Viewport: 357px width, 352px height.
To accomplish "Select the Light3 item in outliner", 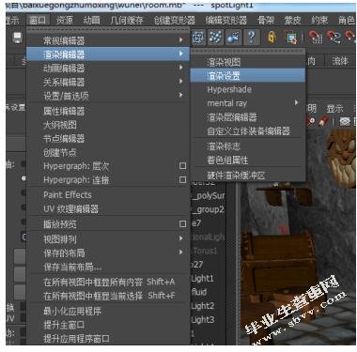I will 203,319.
